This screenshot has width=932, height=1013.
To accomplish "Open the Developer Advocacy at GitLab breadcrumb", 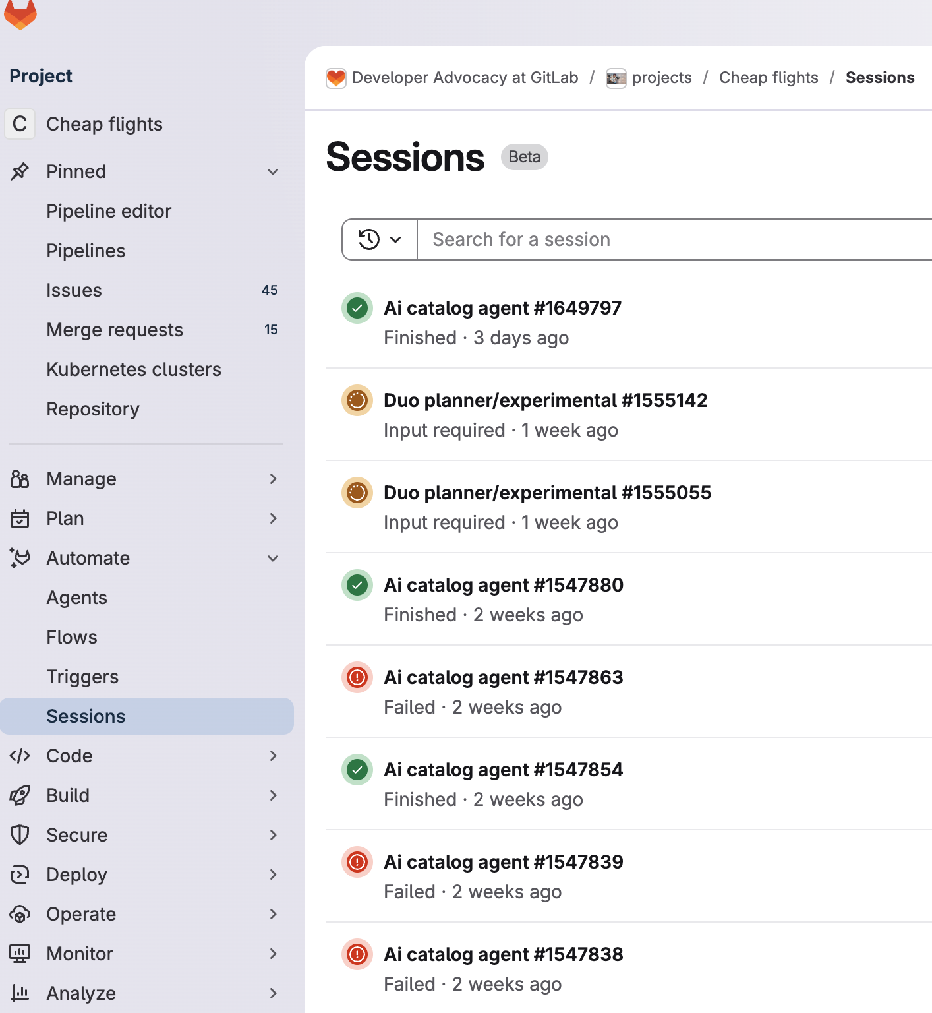I will [x=465, y=78].
